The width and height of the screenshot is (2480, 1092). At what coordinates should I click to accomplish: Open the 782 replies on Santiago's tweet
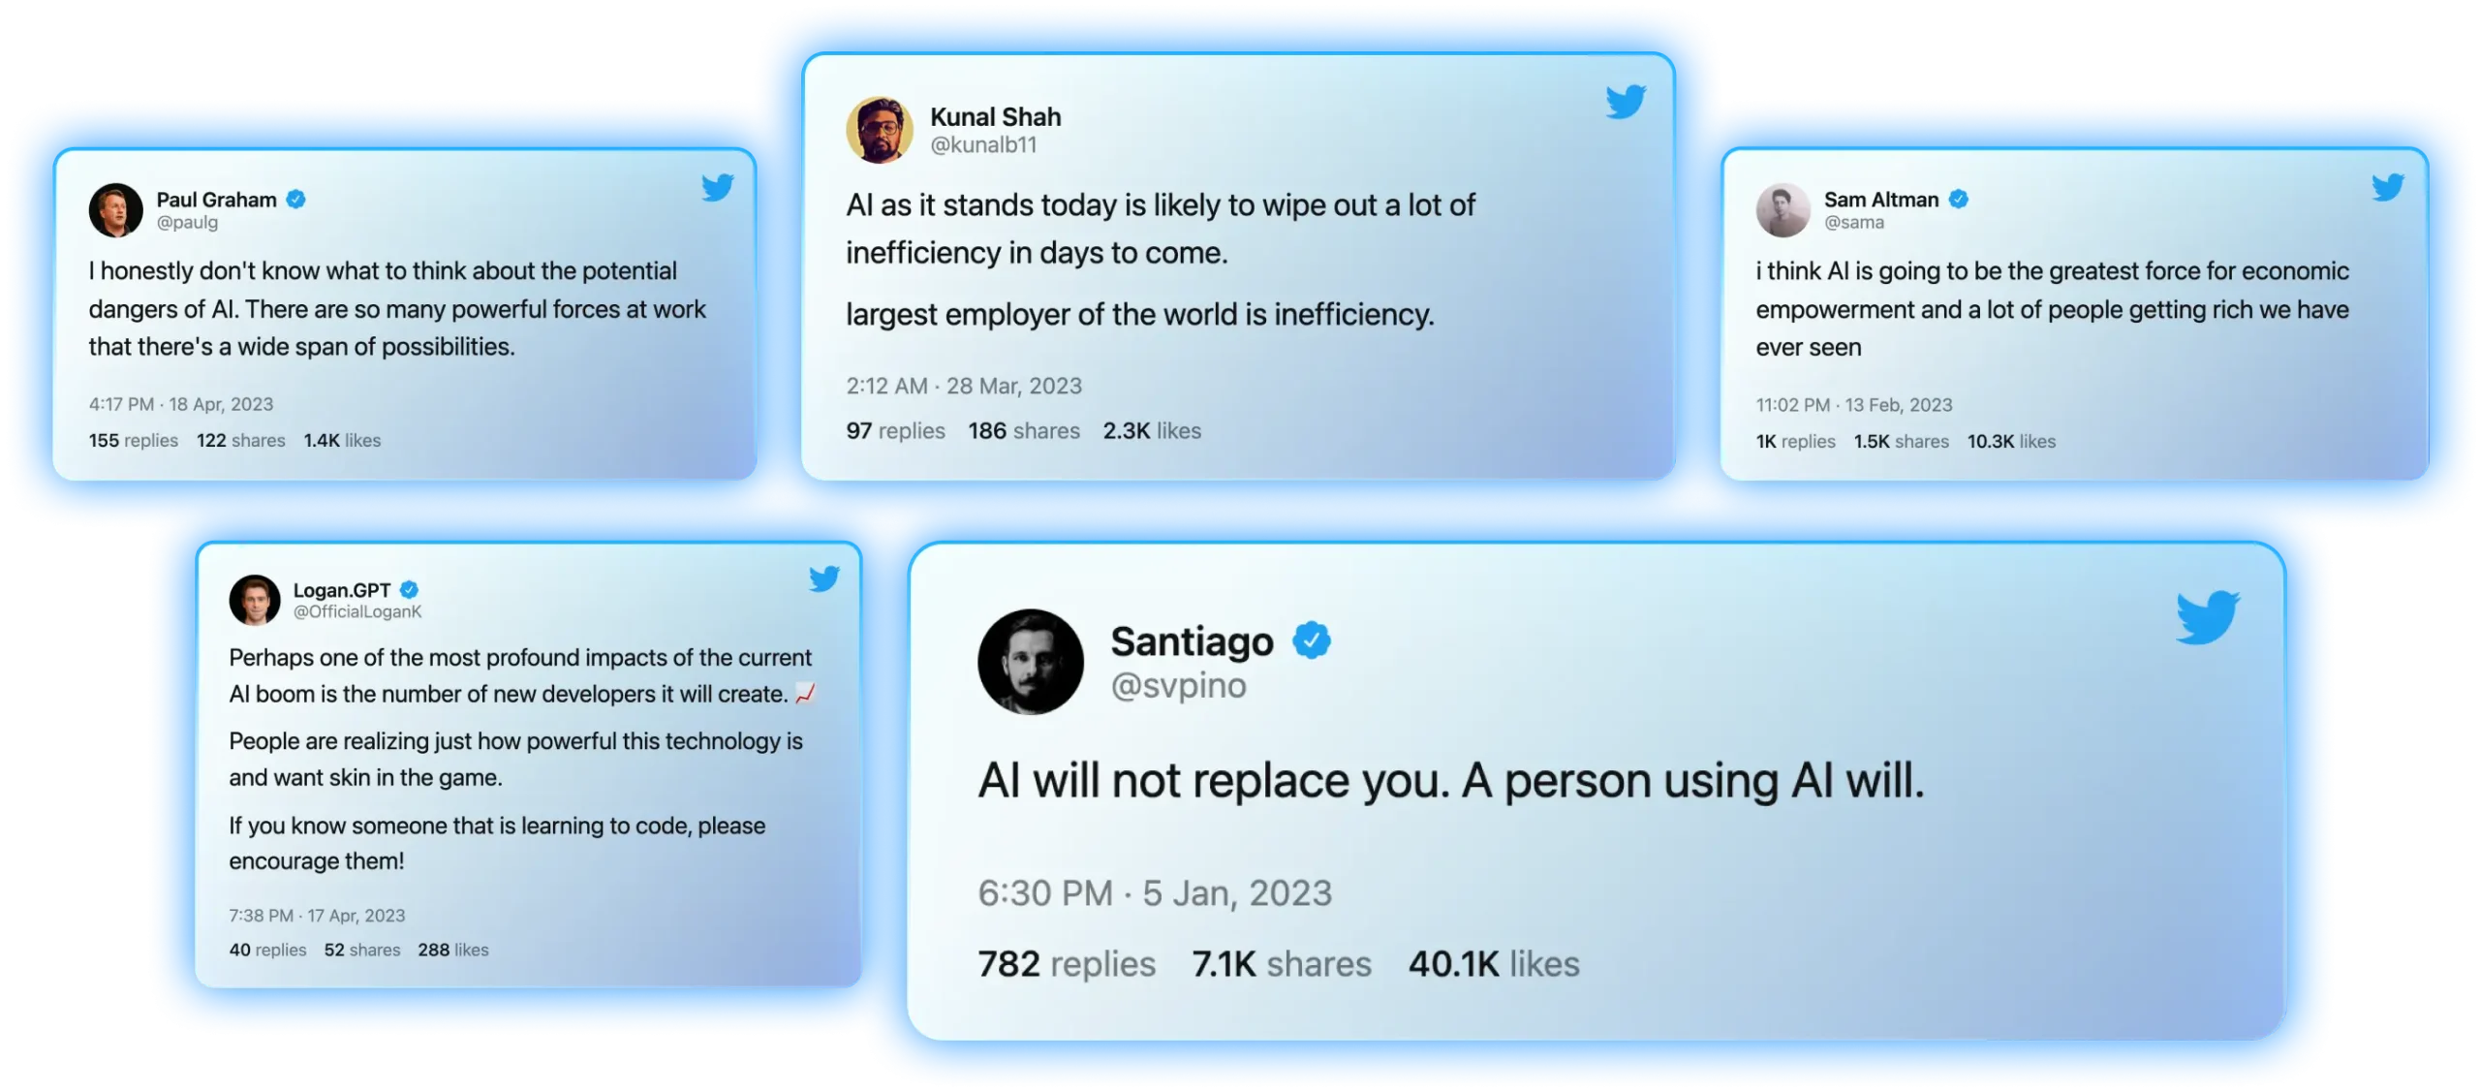click(x=1066, y=963)
